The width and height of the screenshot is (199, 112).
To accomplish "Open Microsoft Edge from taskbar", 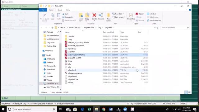I will click(x=82, y=109).
